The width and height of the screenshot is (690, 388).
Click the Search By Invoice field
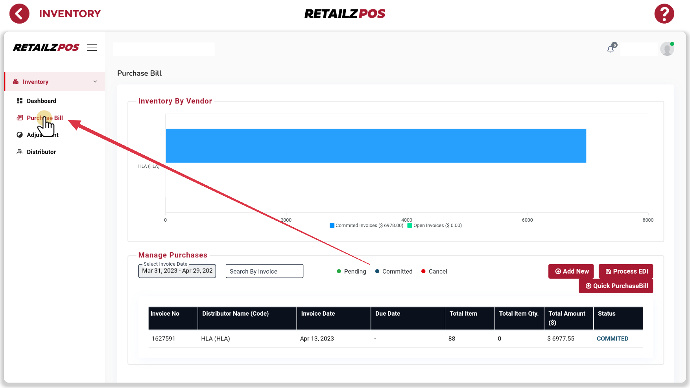tap(264, 271)
